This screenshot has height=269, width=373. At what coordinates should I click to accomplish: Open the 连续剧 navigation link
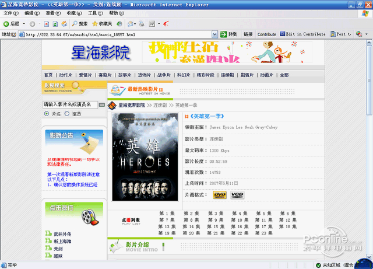click(x=227, y=75)
